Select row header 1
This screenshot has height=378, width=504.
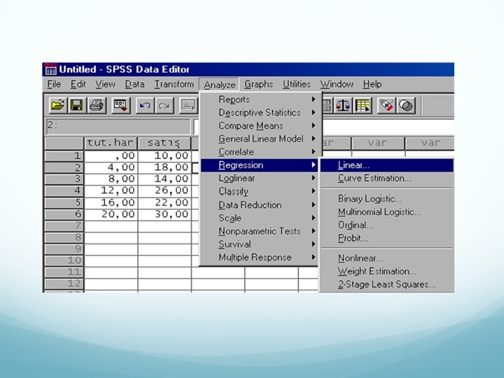[64, 156]
